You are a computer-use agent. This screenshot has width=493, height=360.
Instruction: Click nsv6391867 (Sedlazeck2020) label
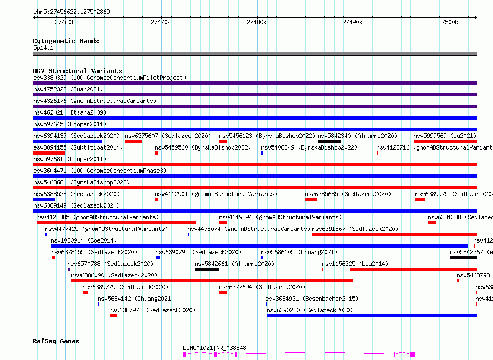pos(355,229)
